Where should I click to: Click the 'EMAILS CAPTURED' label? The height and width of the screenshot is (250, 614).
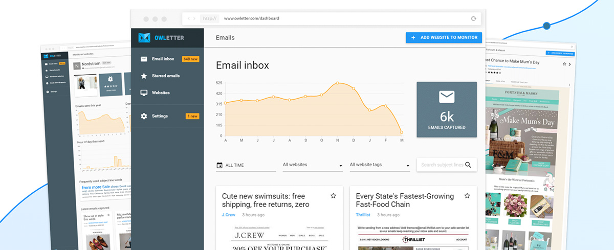click(447, 127)
